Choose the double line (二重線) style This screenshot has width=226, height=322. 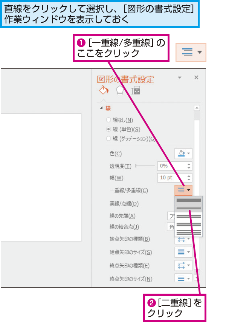point(189,208)
